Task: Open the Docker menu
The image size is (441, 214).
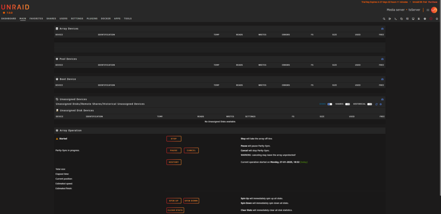Action: pos(106,19)
